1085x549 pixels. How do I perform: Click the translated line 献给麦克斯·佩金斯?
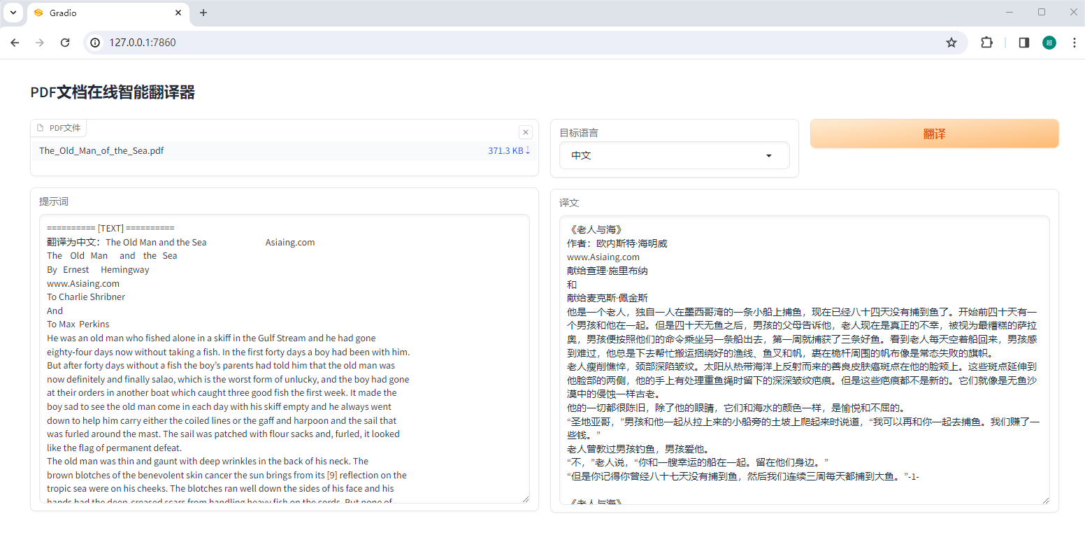click(608, 298)
